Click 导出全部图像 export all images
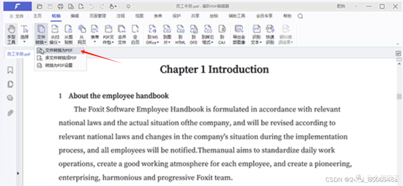 [x=239, y=34]
